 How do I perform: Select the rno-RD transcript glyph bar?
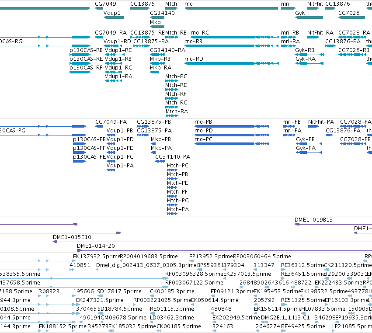(x=232, y=63)
